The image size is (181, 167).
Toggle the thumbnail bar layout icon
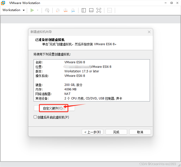tap(91, 10)
